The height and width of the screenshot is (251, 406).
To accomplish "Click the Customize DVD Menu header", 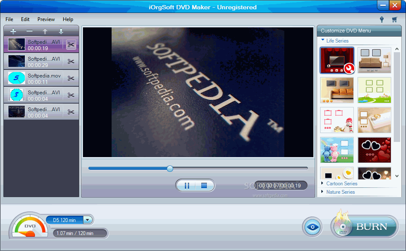I will click(359, 31).
